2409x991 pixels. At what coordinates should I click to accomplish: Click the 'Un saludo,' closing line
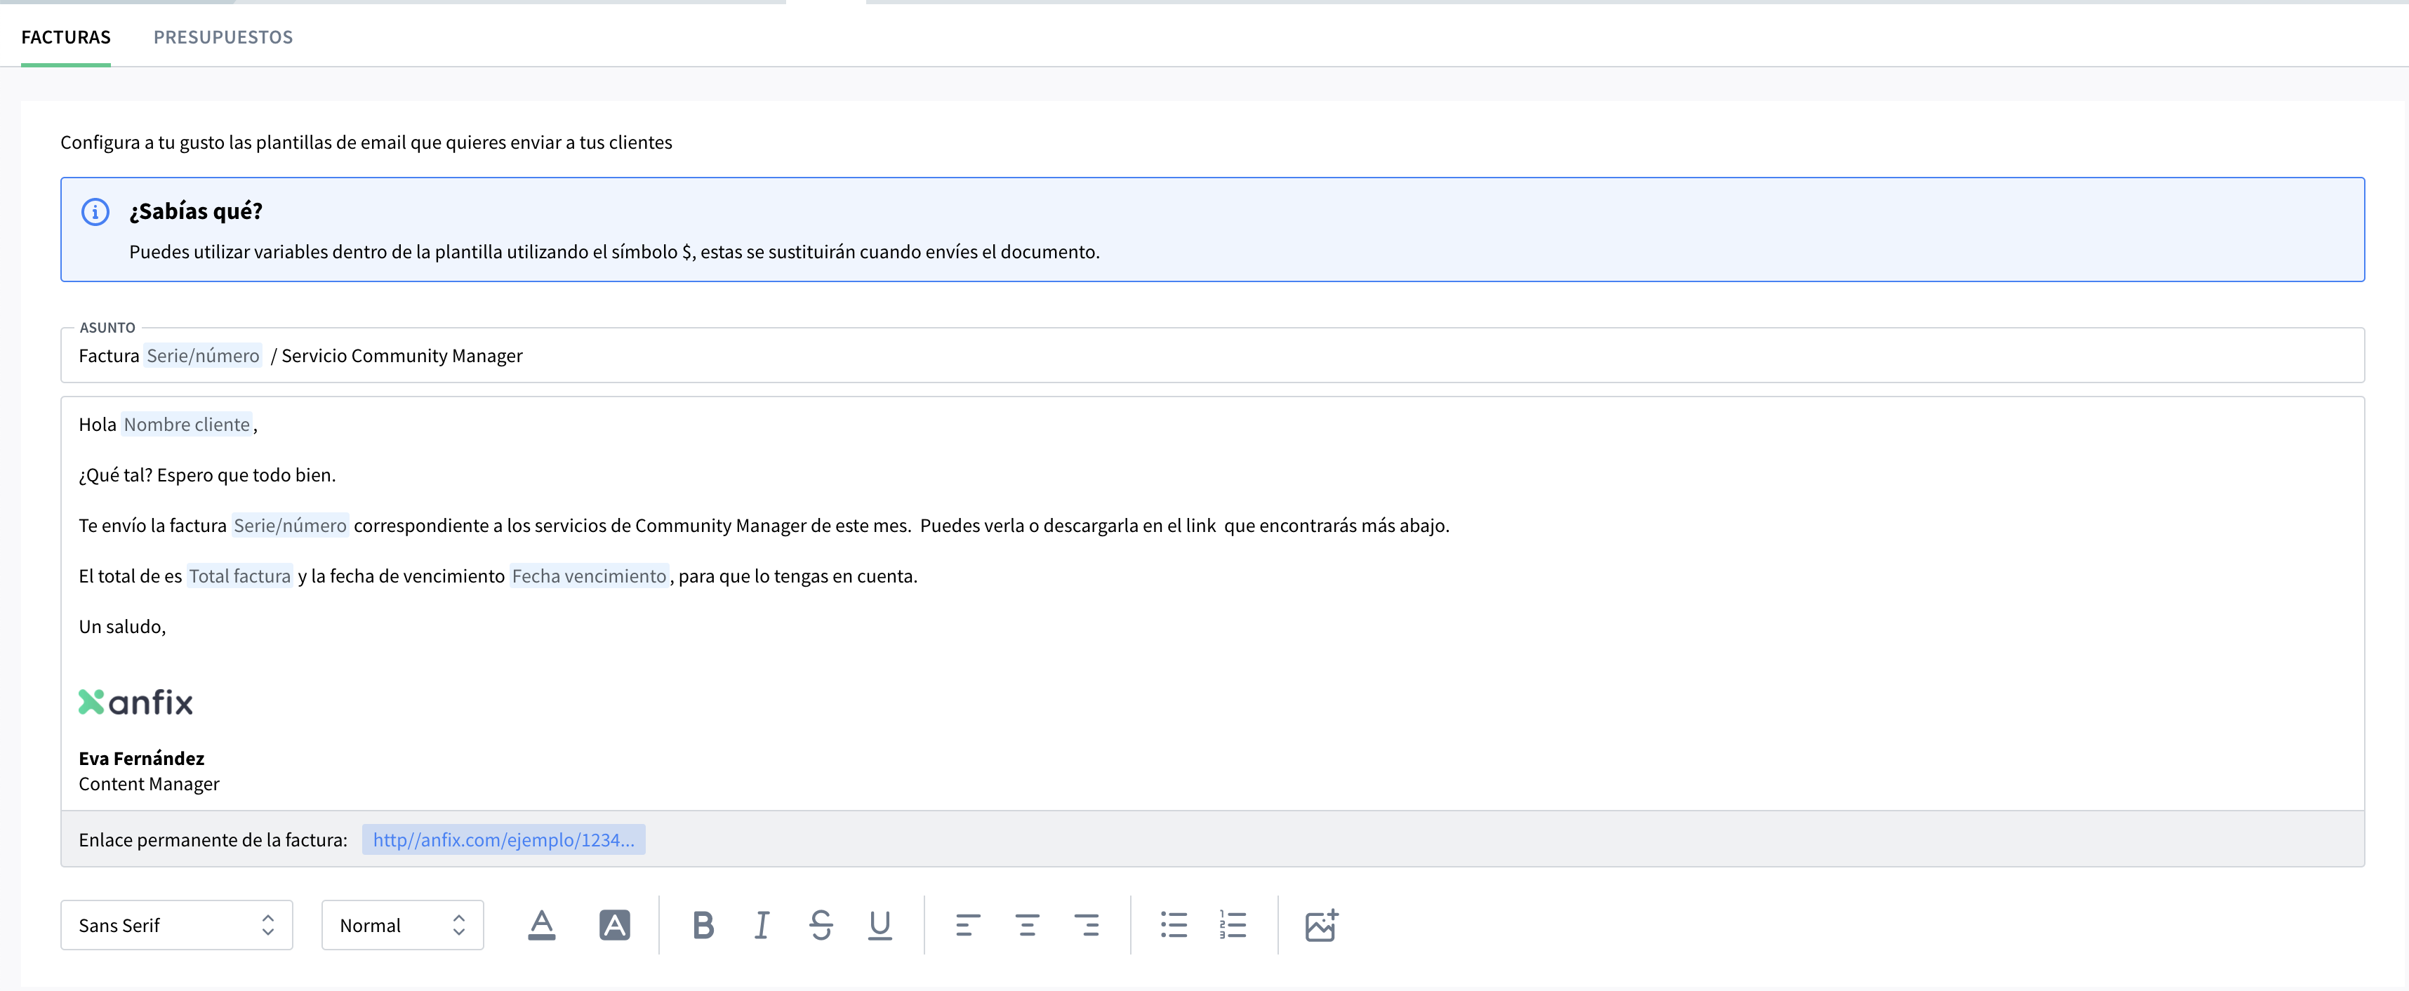123,627
